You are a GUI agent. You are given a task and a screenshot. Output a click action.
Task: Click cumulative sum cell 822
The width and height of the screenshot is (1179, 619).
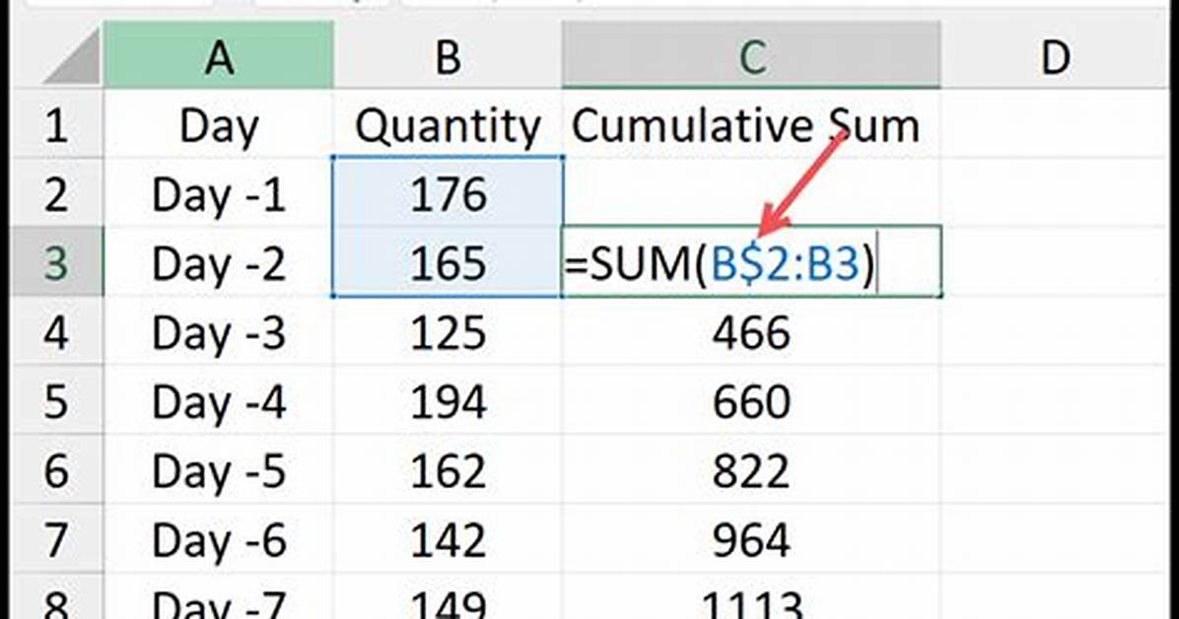click(751, 469)
